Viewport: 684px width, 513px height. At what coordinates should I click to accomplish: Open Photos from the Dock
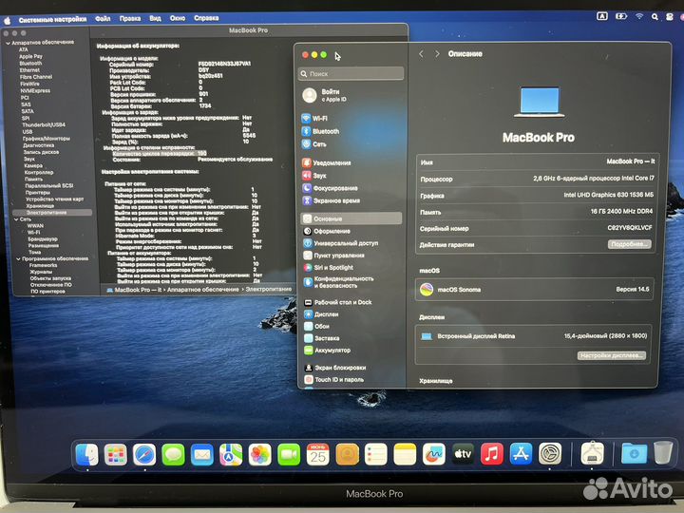pyautogui.click(x=260, y=454)
